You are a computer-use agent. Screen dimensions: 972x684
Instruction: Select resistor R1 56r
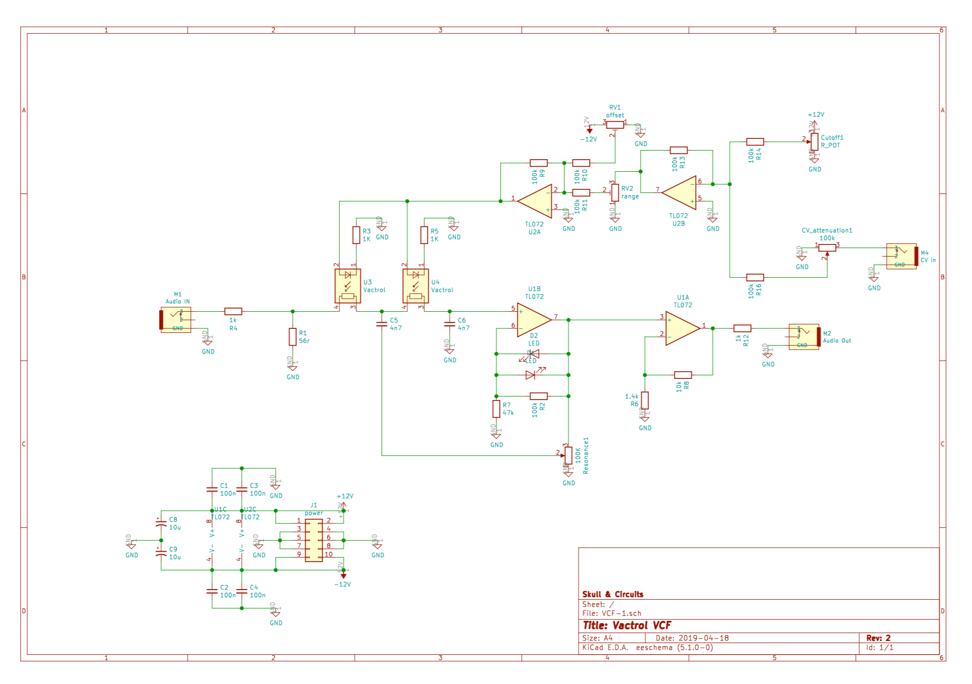(x=293, y=337)
